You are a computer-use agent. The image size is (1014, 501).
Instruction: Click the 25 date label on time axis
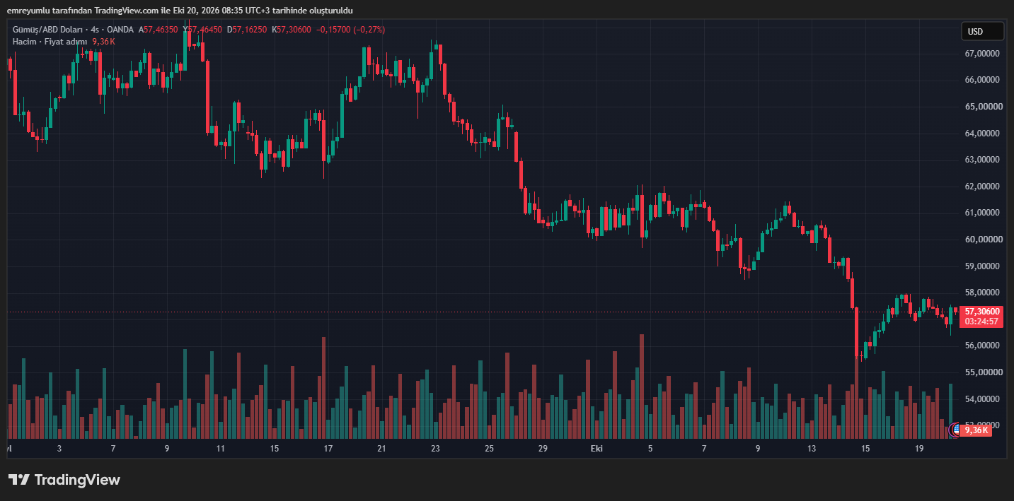489,449
